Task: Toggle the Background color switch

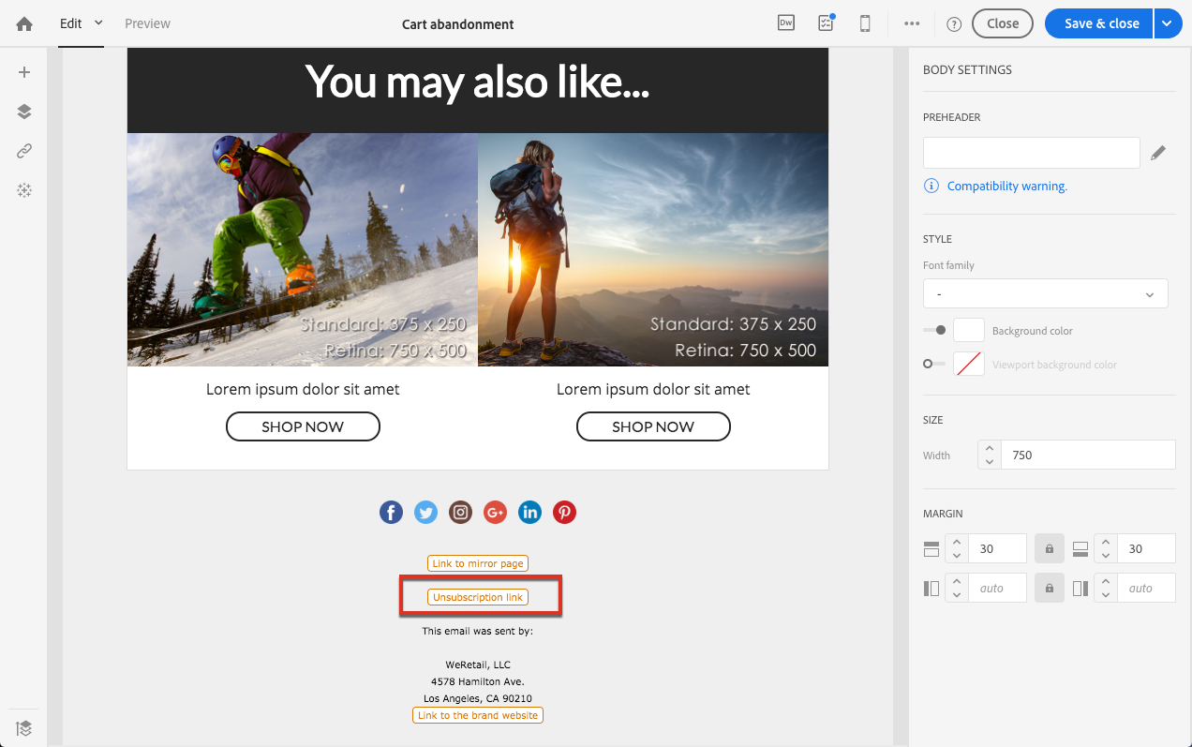Action: 934,330
